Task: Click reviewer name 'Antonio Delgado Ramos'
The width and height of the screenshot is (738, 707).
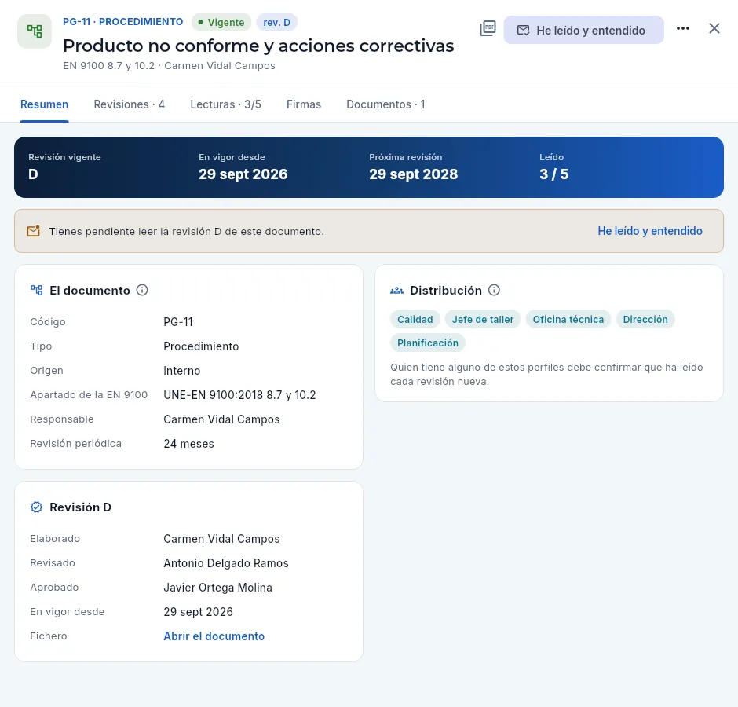Action: [226, 563]
